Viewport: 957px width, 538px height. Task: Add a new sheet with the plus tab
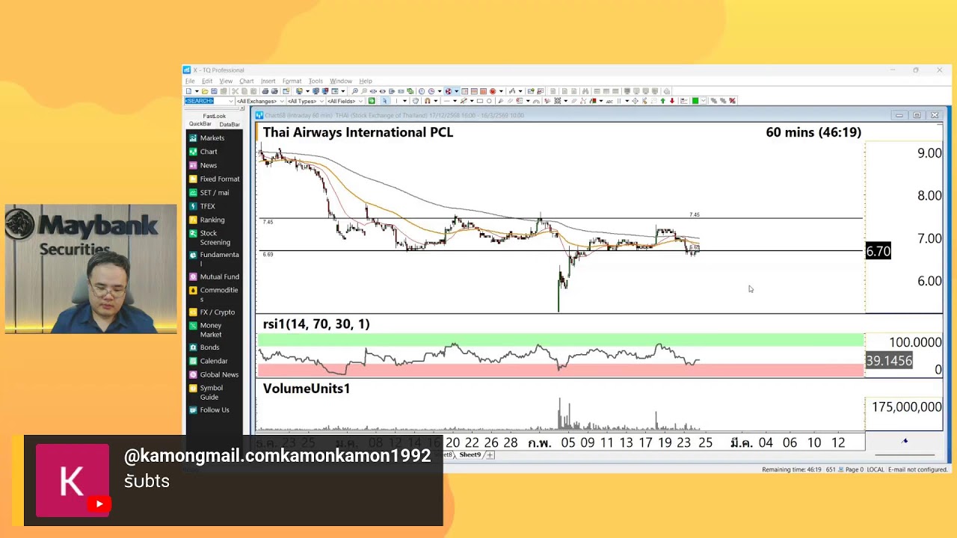click(x=490, y=454)
